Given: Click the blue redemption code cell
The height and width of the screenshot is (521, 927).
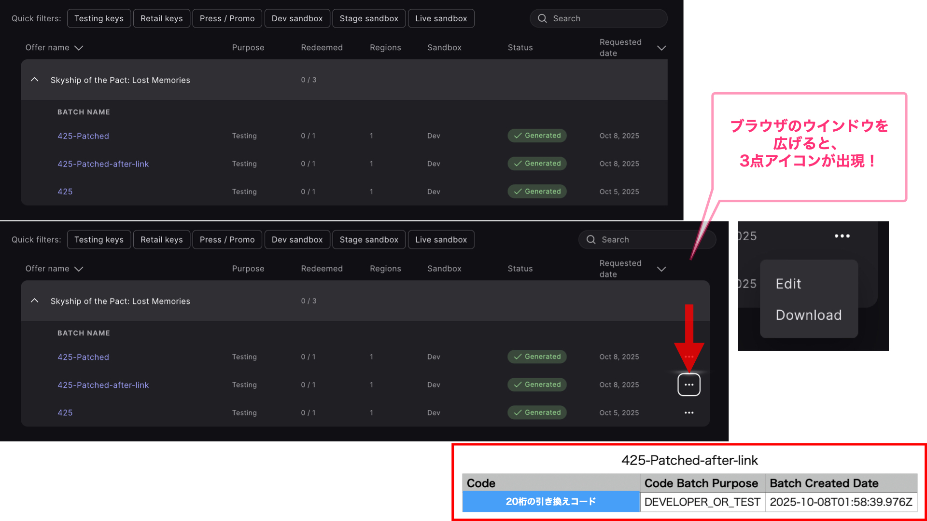Looking at the screenshot, I should coord(550,502).
